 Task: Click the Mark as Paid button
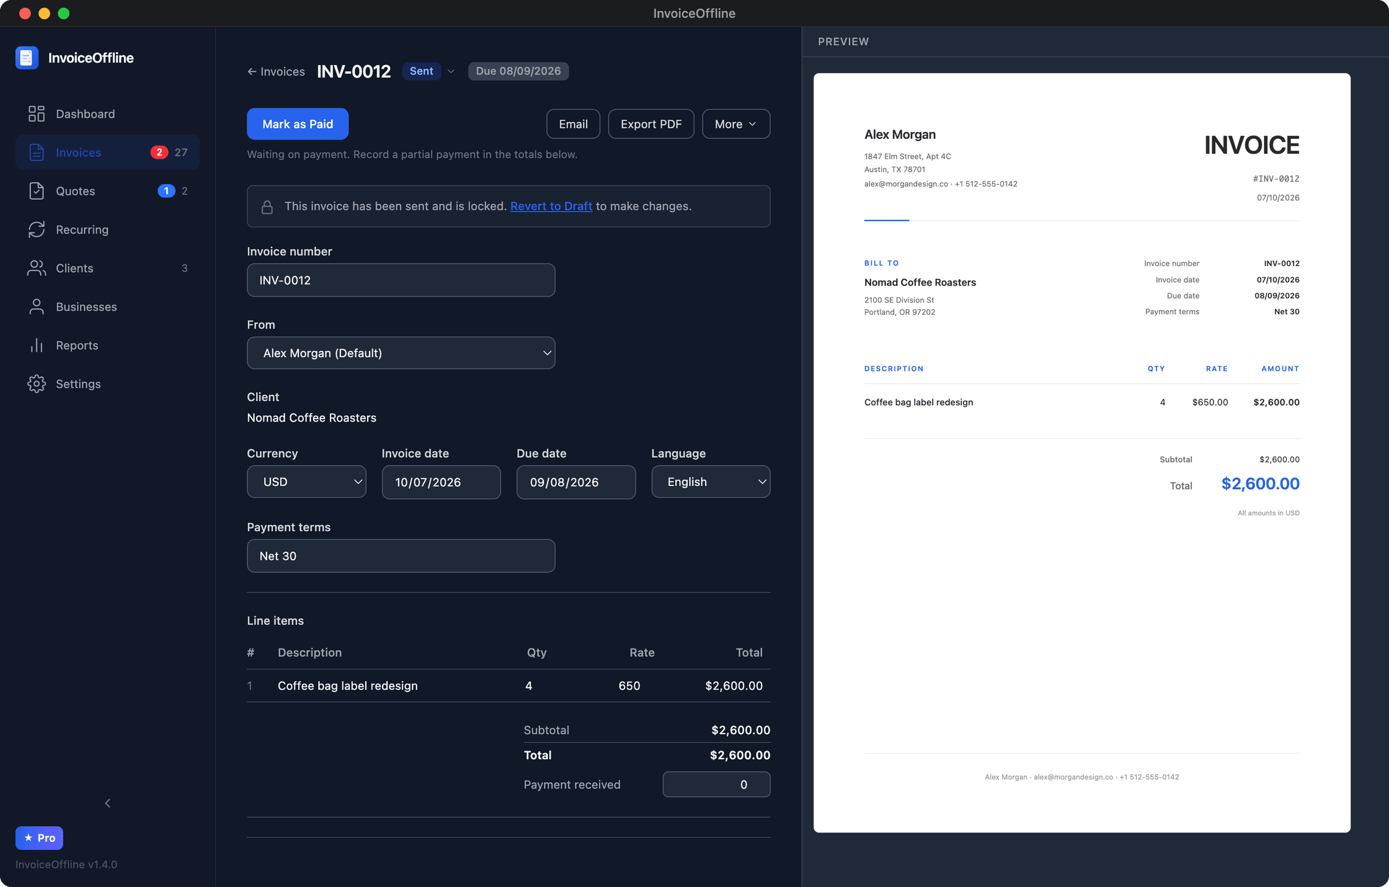pos(298,124)
